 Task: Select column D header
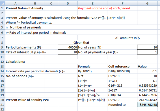click(x=68, y=4)
